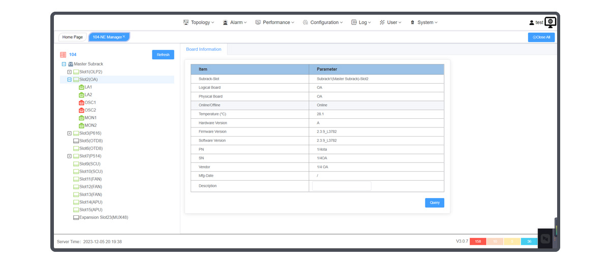Expand the Slot7(P514) tree node
Viewport: 610px width, 264px height.
click(x=70, y=156)
